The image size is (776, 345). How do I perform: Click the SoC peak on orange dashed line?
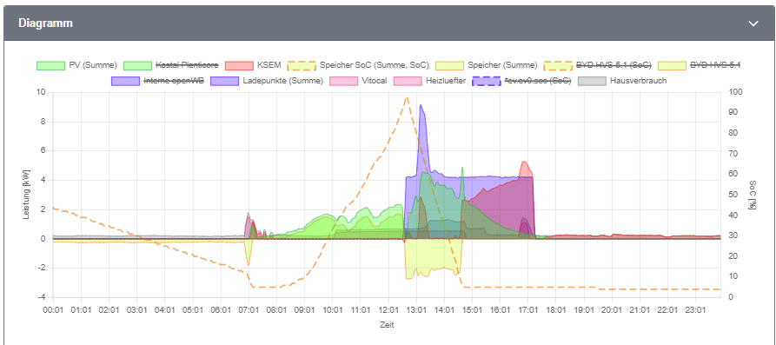[407, 97]
